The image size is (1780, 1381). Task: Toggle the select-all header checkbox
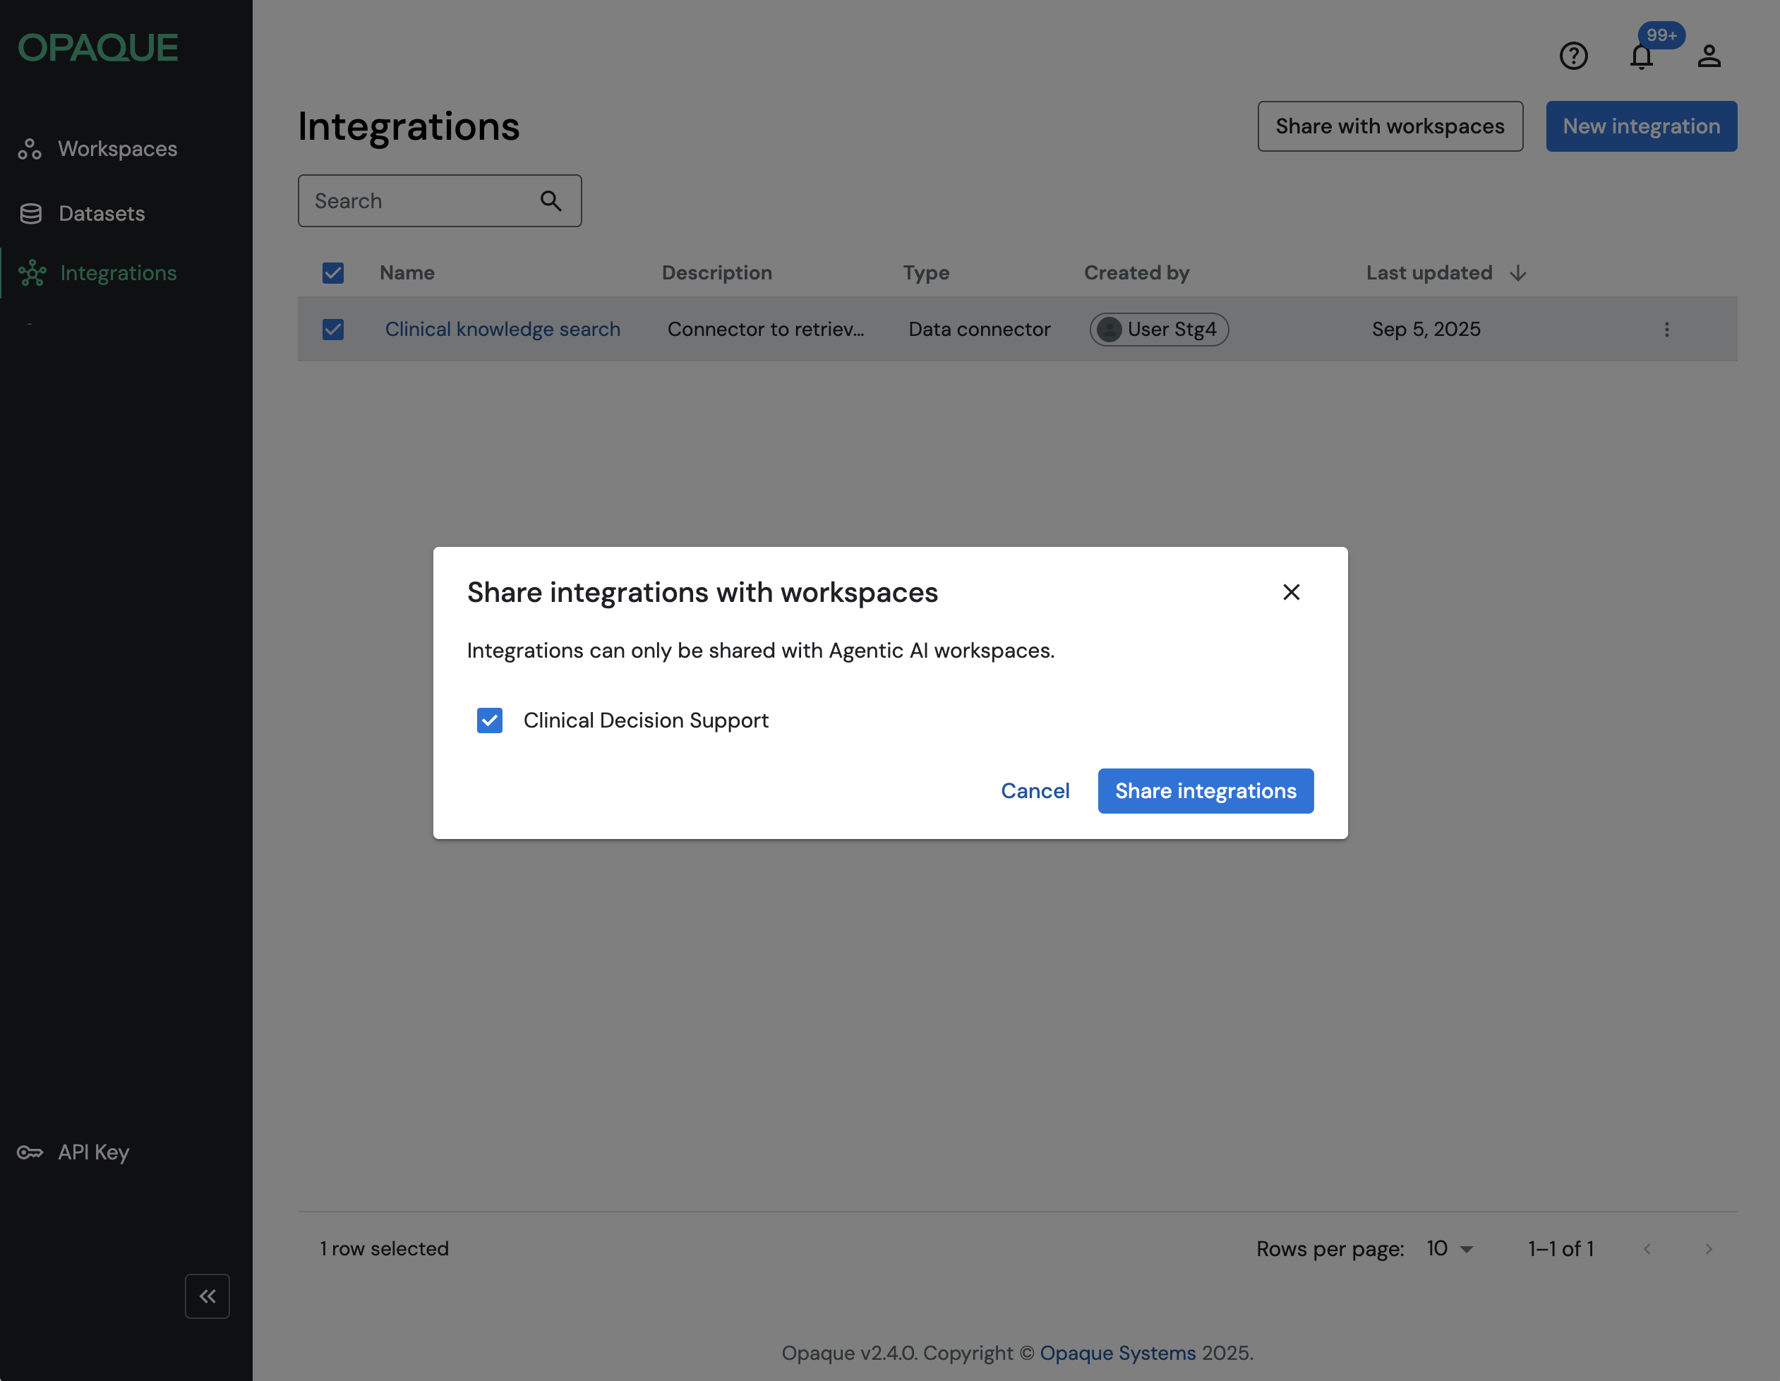[x=332, y=273]
